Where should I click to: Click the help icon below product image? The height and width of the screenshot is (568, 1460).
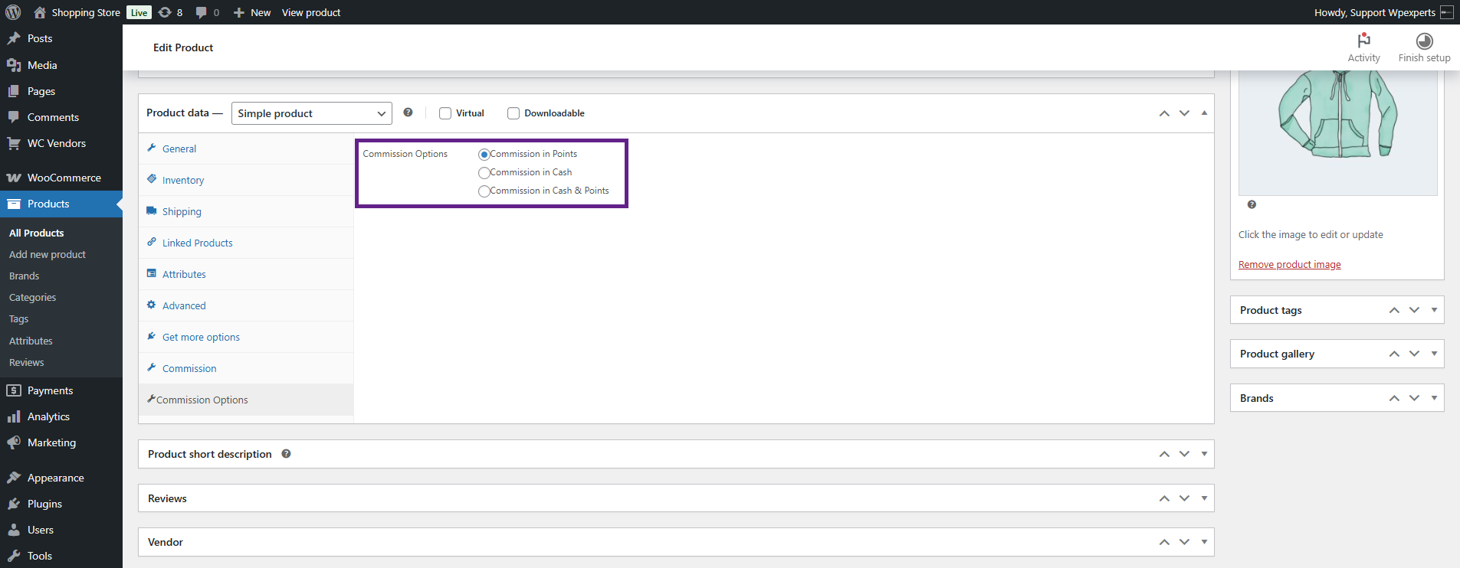coord(1252,204)
